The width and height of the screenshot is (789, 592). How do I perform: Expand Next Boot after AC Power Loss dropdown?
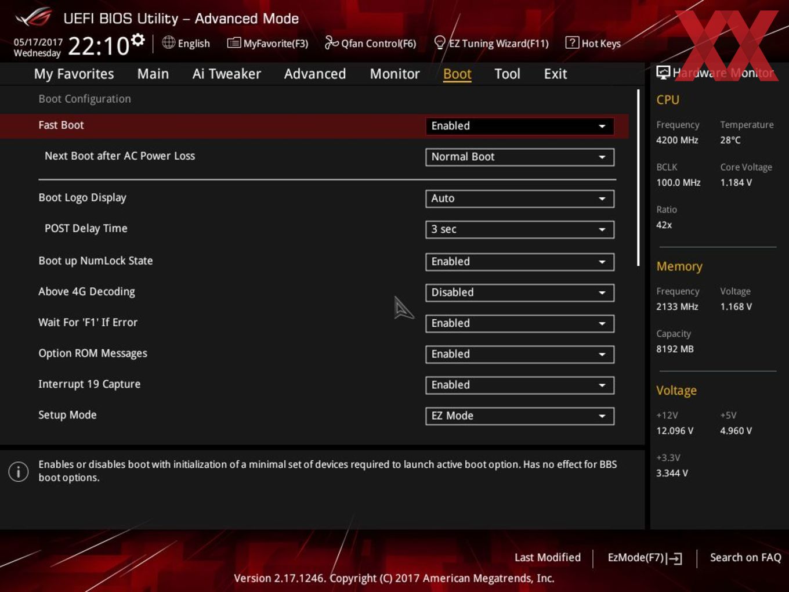(520, 157)
